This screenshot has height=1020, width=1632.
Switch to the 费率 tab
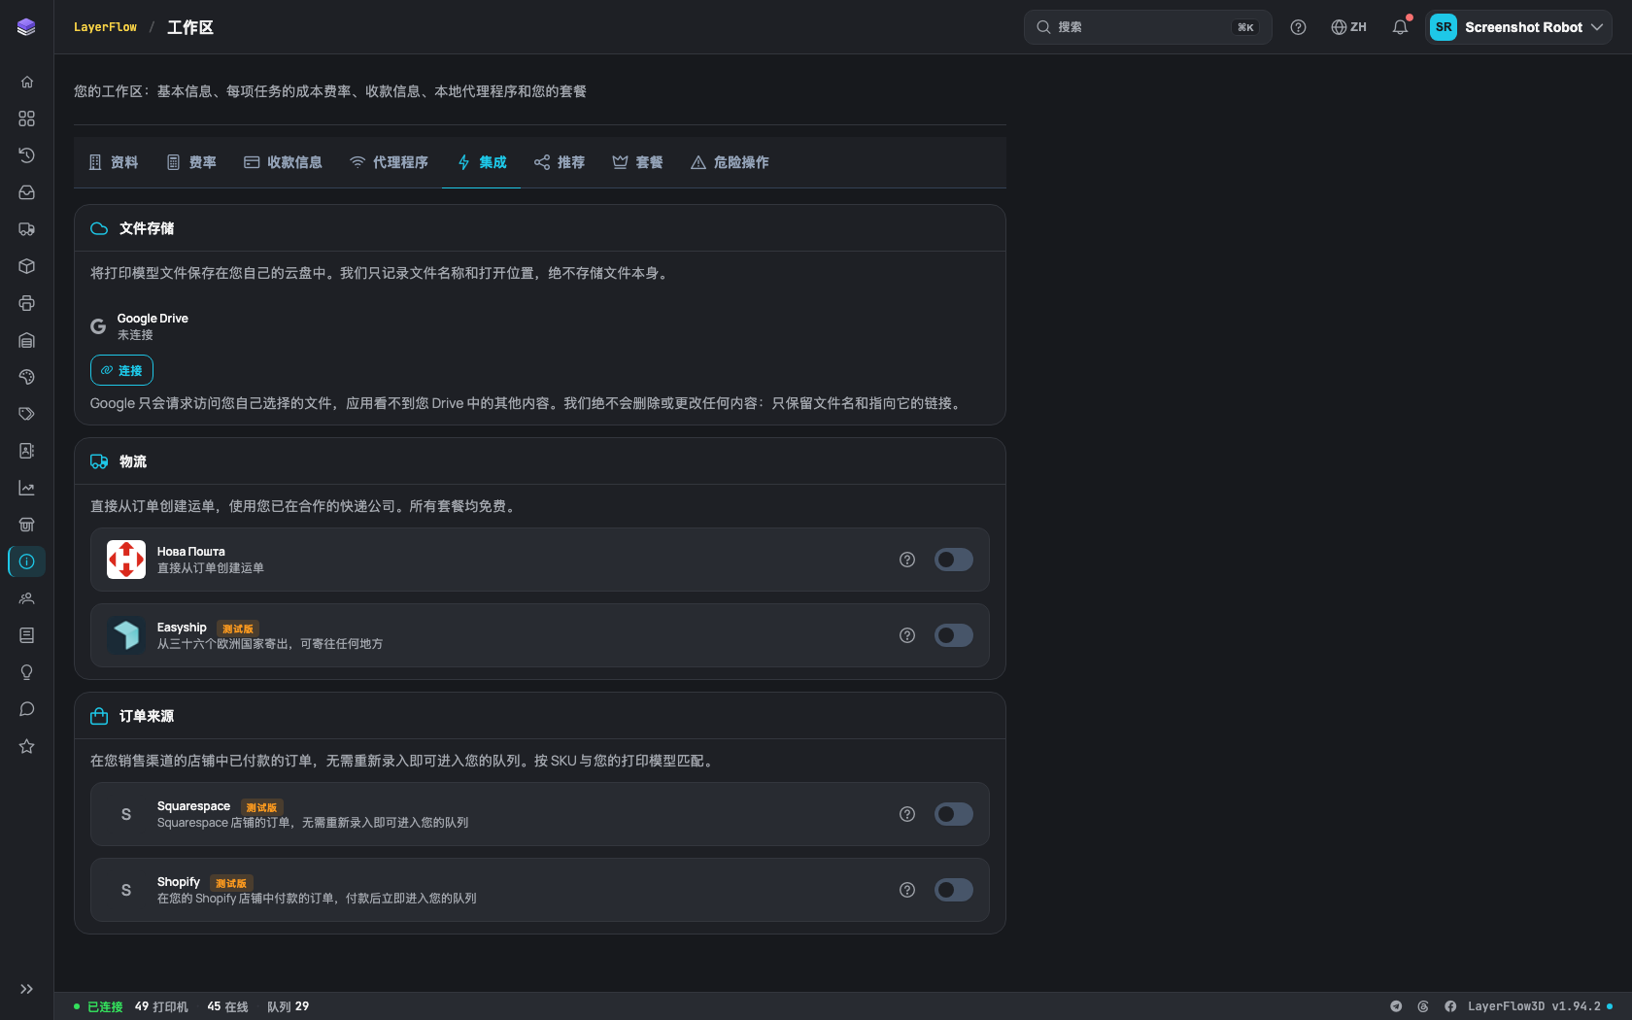(x=191, y=162)
